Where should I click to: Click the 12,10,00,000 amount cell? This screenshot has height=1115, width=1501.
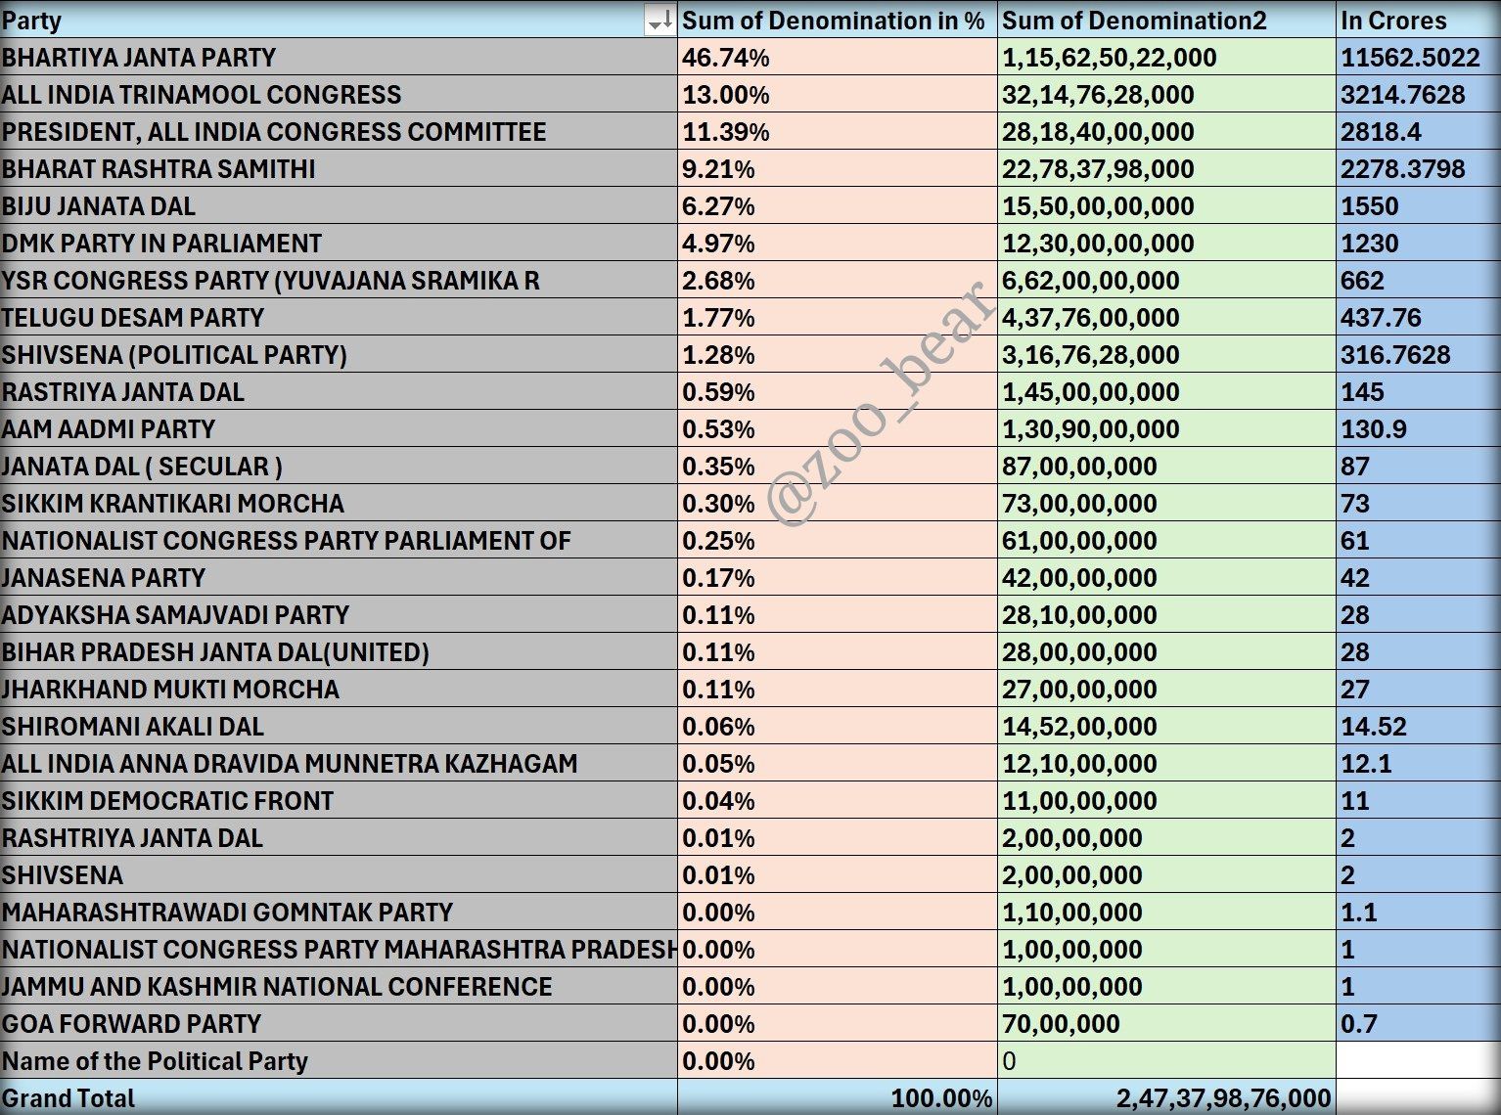1167,764
